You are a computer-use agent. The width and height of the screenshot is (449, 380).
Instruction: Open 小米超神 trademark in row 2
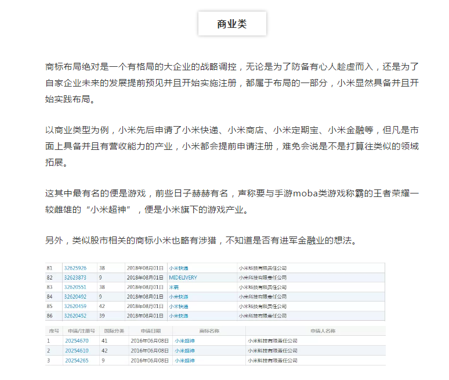(x=184, y=350)
